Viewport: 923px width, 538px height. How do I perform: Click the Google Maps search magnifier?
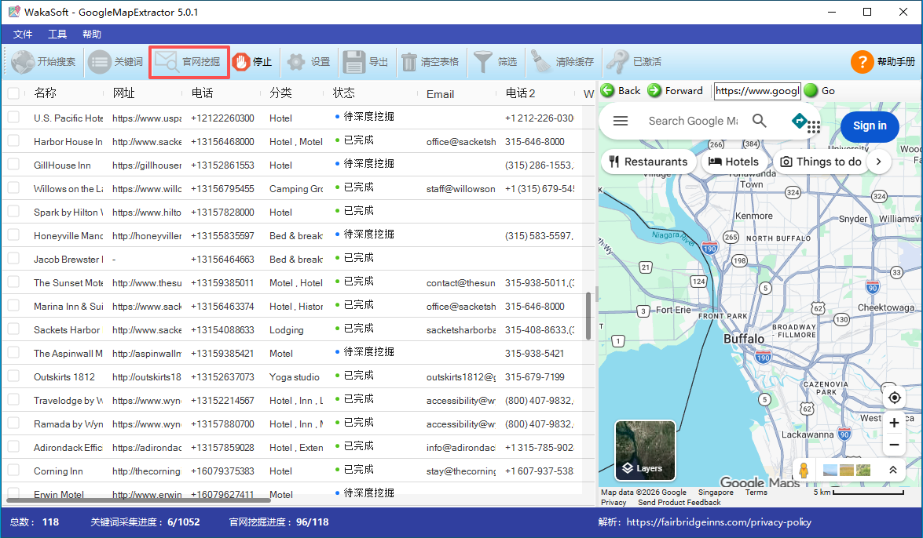tap(760, 121)
